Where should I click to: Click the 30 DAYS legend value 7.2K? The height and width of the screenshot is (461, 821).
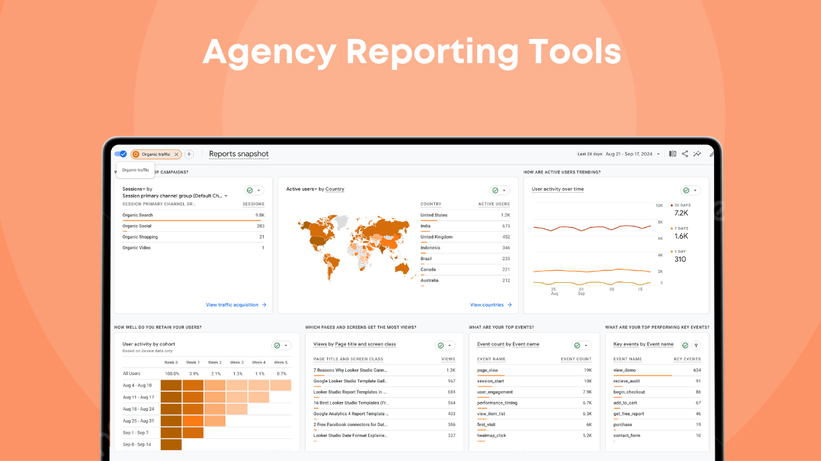click(x=681, y=213)
